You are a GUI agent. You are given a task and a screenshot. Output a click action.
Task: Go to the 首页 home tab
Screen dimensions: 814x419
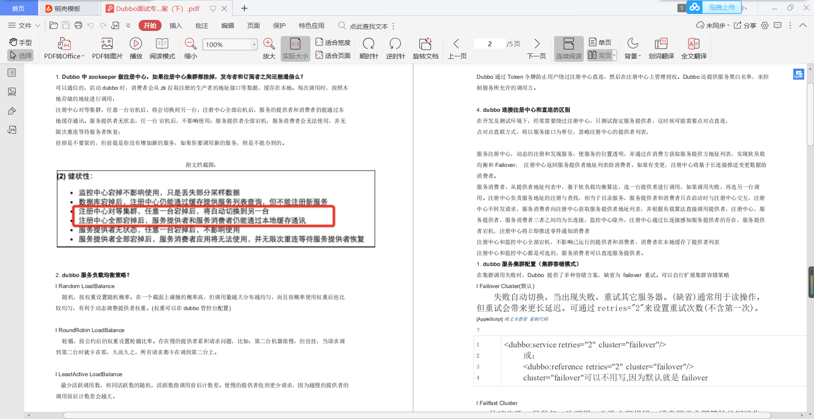point(19,8)
